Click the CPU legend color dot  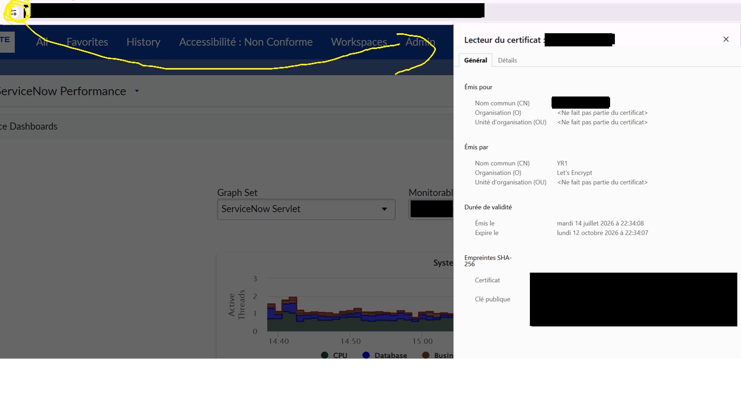tap(325, 355)
